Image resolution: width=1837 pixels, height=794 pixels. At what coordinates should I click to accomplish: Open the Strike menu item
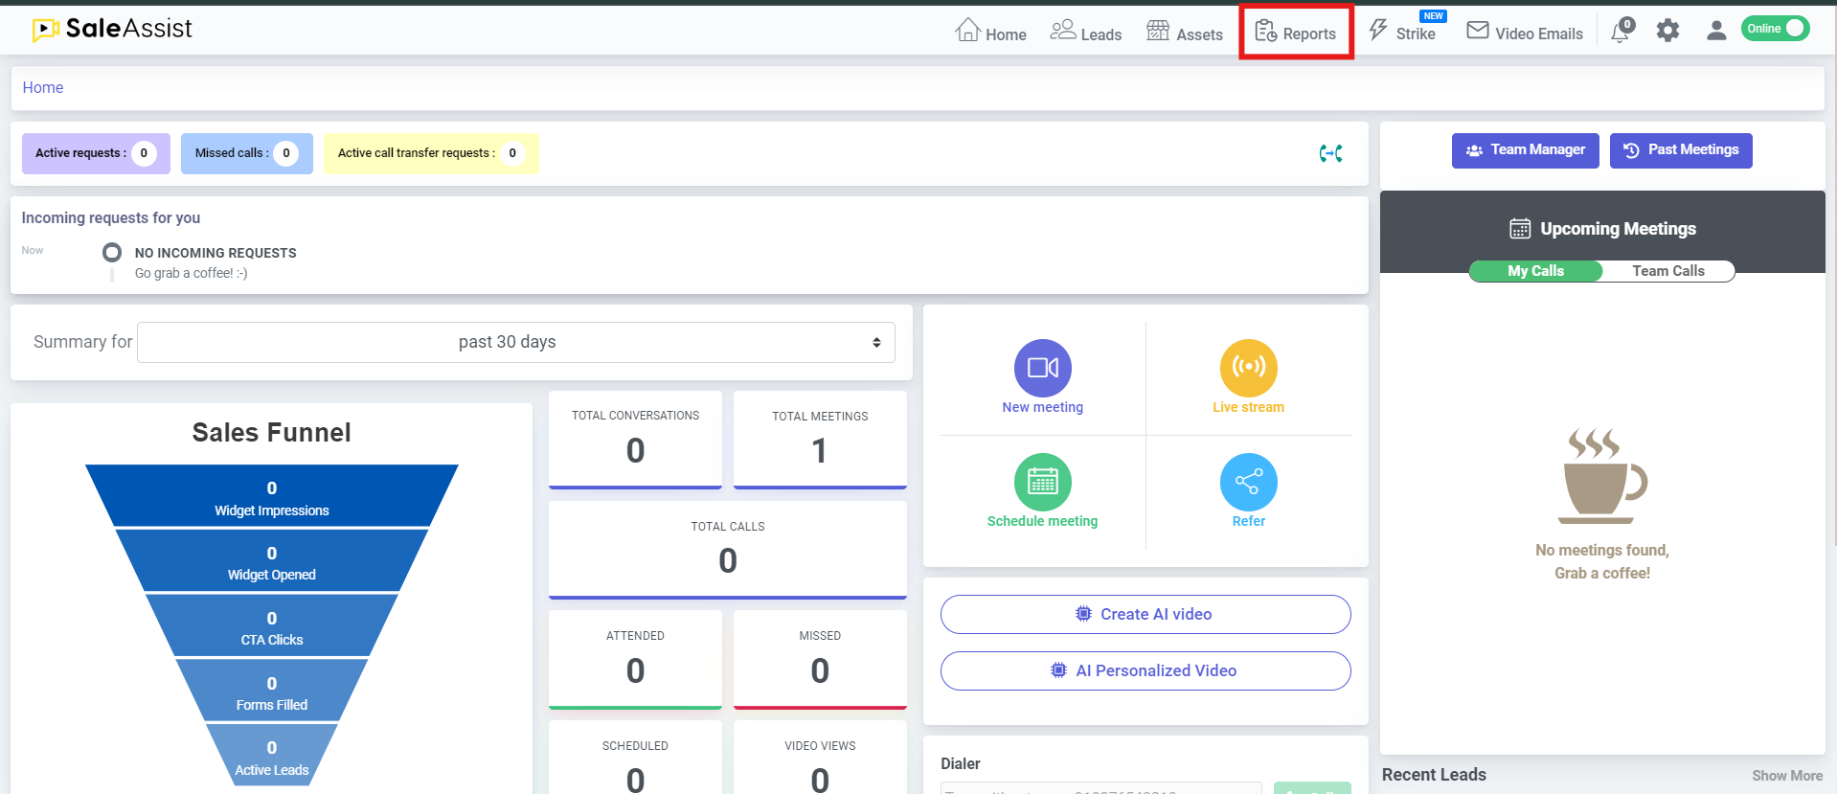tap(1403, 34)
